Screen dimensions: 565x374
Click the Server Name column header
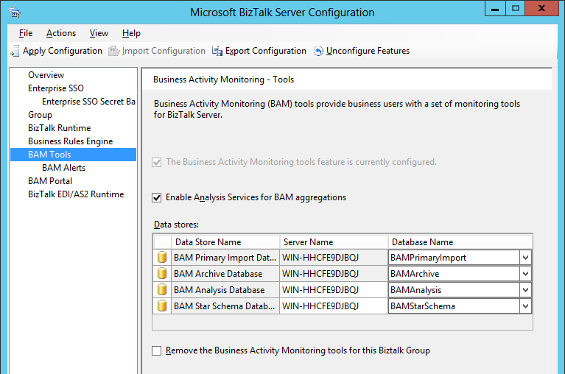[x=334, y=242]
